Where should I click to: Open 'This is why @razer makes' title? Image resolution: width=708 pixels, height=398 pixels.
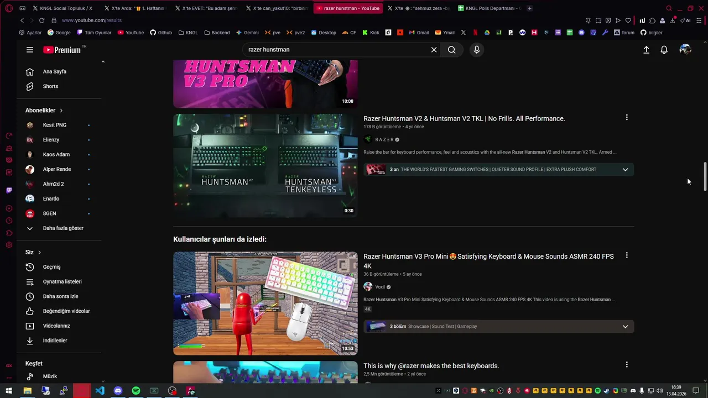431,366
